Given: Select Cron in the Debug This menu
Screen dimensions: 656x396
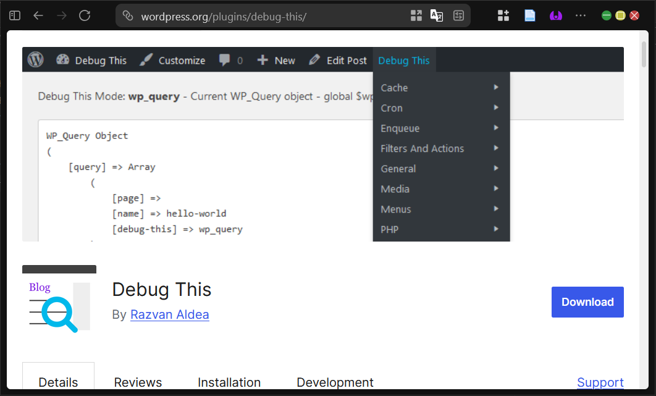Looking at the screenshot, I should [442, 108].
